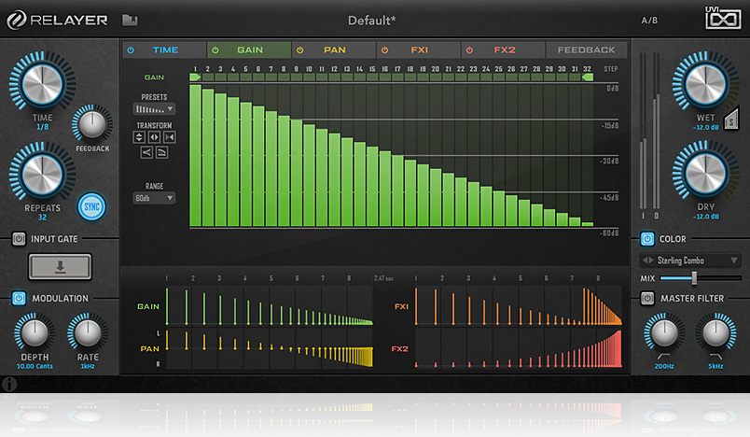750x437 pixels.
Task: Switch to the FX2 tab
Action: [x=504, y=49]
